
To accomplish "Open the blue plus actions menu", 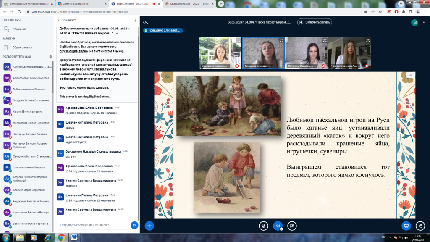I will click(x=149, y=226).
